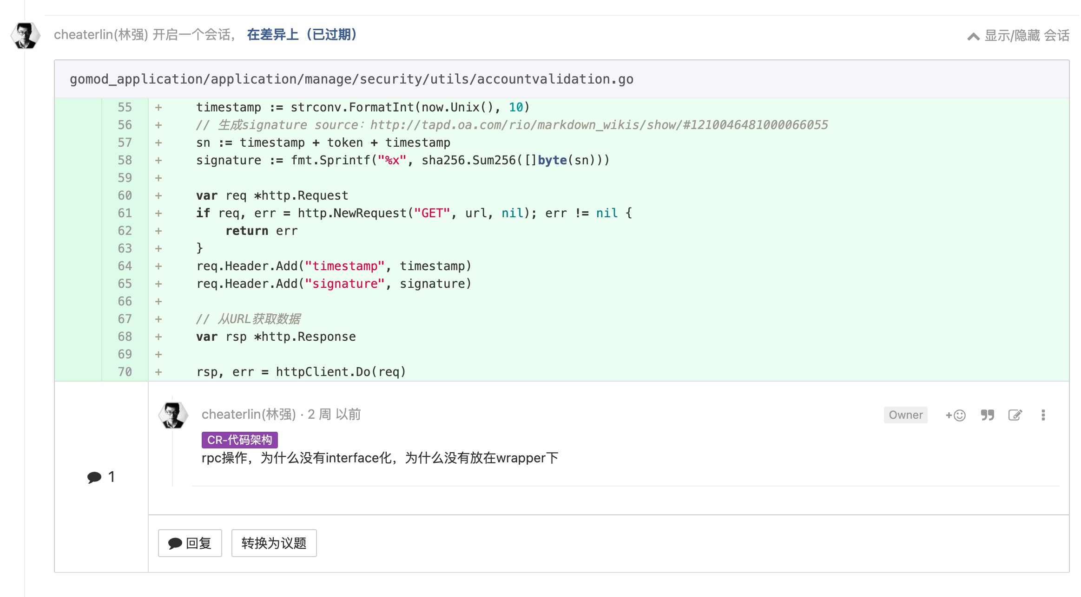The image size is (1081, 597).
Task: Click the 'return err' line 62
Action: [261, 231]
